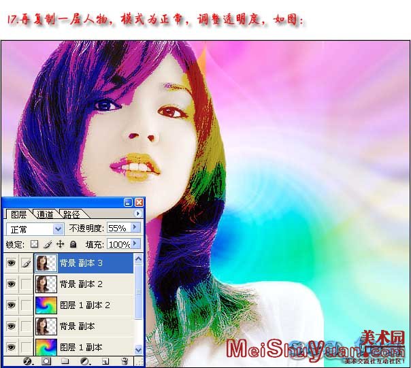Viewport: 411px width, 368px height.
Task: Hide the 图层 1 副本 2 layer
Action: (x=12, y=305)
